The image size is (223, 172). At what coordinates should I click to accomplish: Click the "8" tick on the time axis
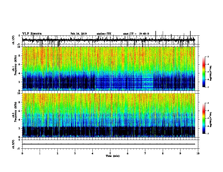tap(163, 153)
